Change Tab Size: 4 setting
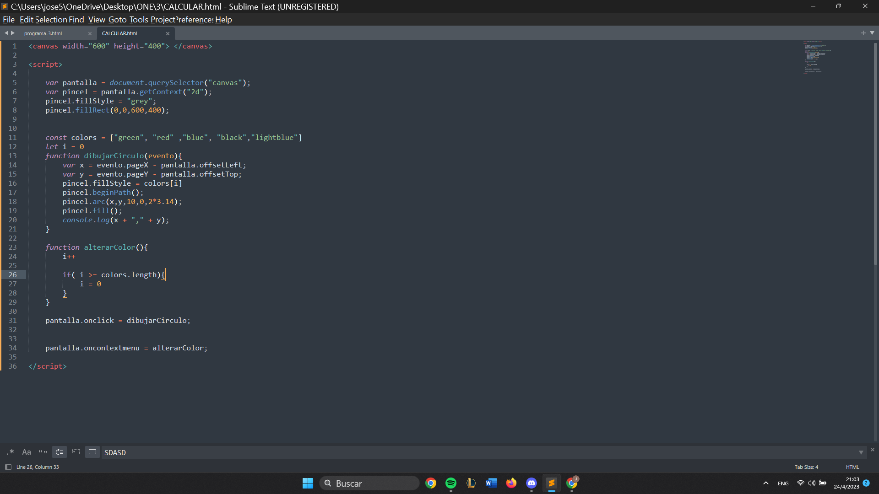 pos(806,467)
